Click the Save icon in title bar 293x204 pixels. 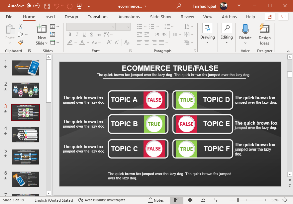[x=47, y=6]
